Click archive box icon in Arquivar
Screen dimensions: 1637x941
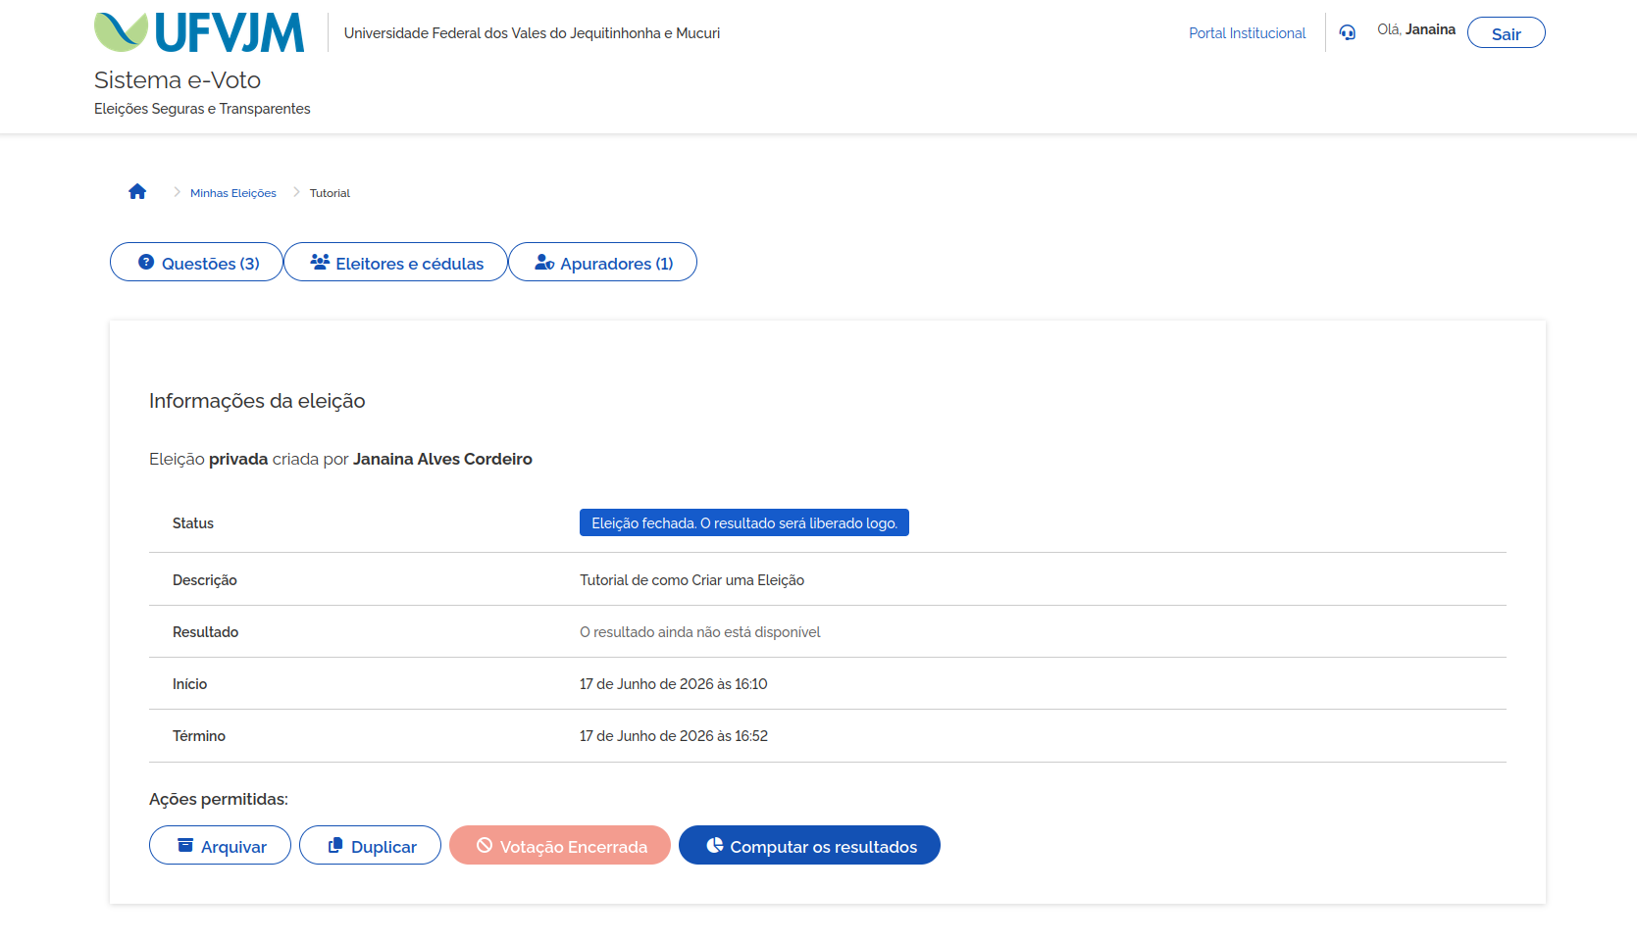(x=185, y=845)
